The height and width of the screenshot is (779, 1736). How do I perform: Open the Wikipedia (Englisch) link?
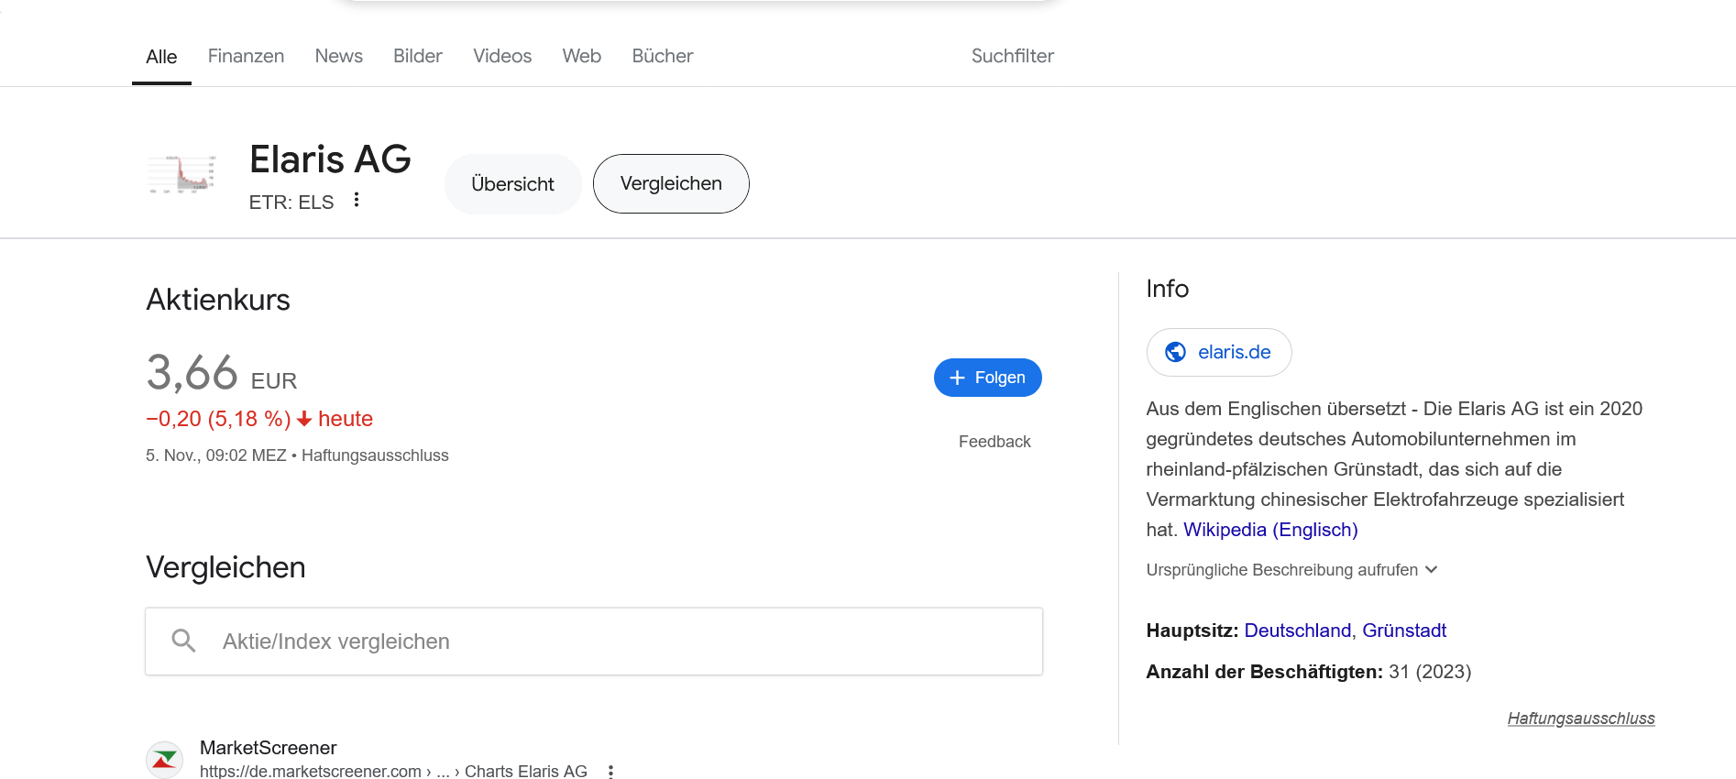1269,530
